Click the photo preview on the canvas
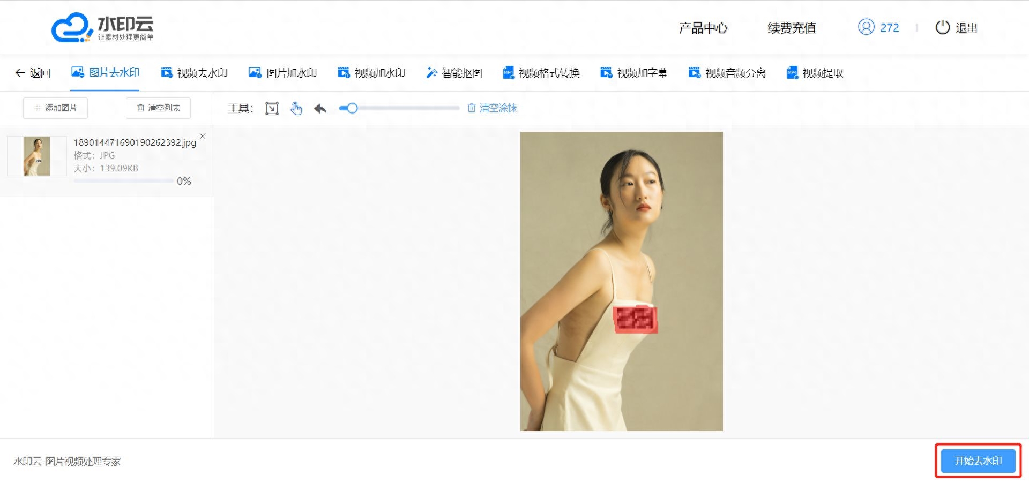Viewport: 1029px width, 483px height. 622,281
